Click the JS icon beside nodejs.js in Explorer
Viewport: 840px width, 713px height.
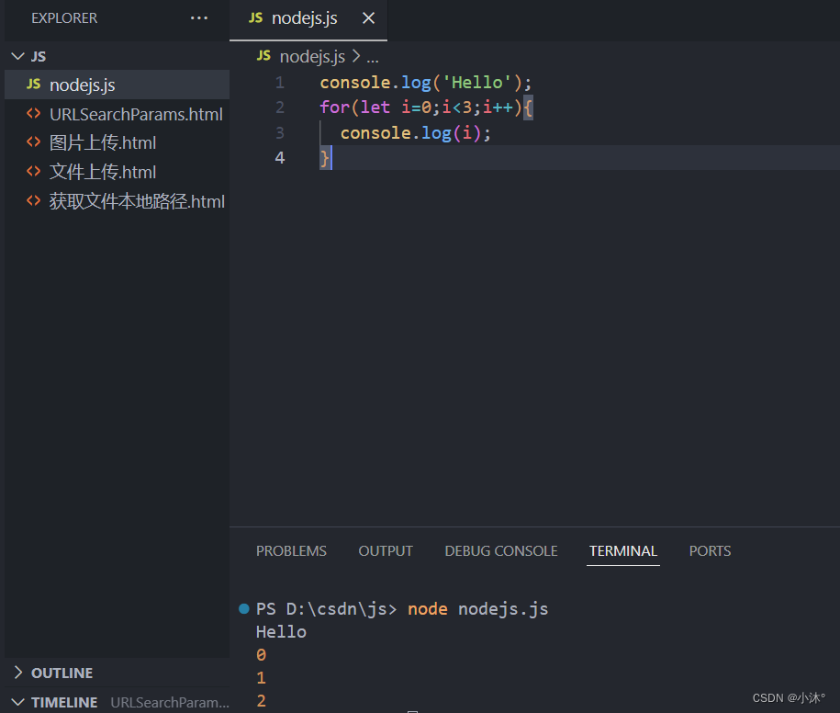pos(33,85)
